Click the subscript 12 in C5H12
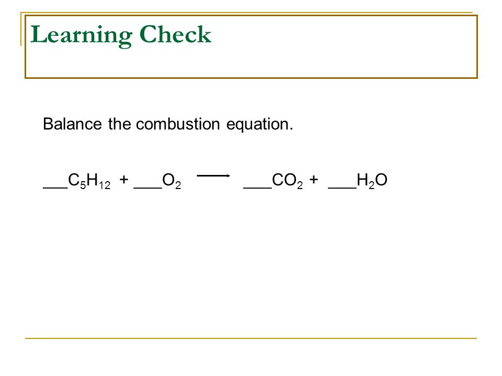 pos(105,185)
